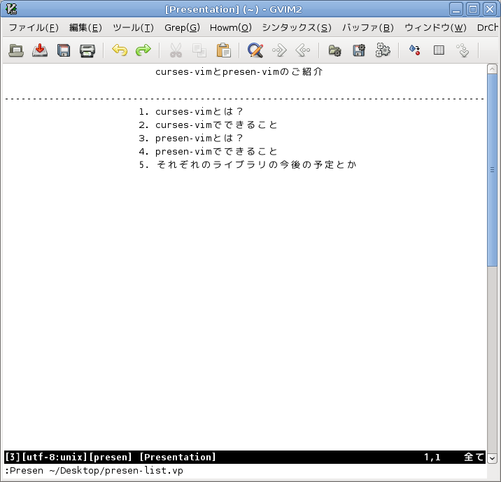Open the 編集(E) menu
501x482 pixels.
(x=85, y=28)
